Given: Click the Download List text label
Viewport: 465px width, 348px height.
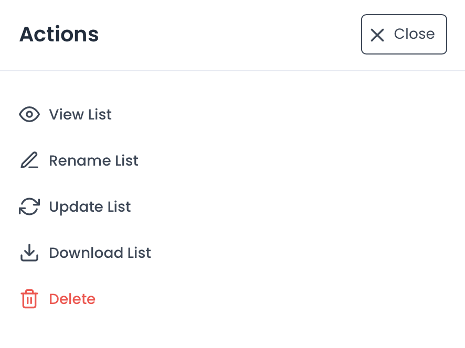Looking at the screenshot, I should coord(100,253).
